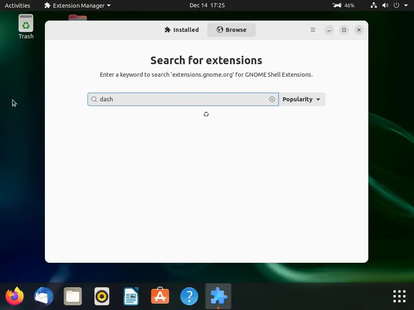Viewport: 414px width, 310px height.
Task: Click the 'Search for extensions' heading
Action: coord(206,61)
